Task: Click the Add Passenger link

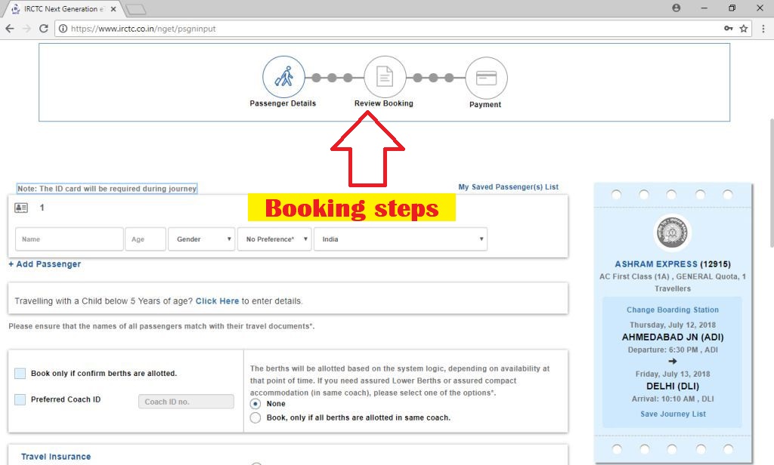Action: 45,263
